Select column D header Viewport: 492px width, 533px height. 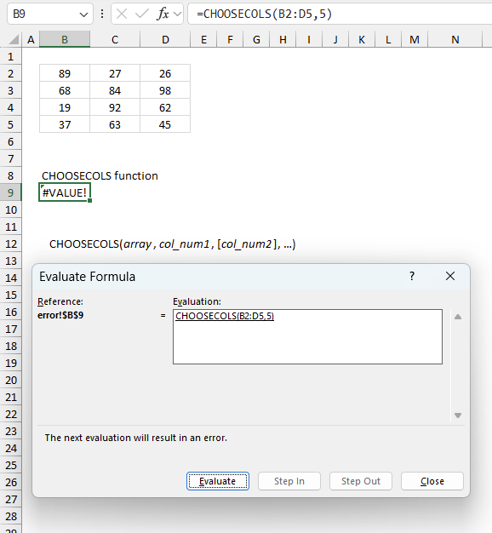point(165,40)
